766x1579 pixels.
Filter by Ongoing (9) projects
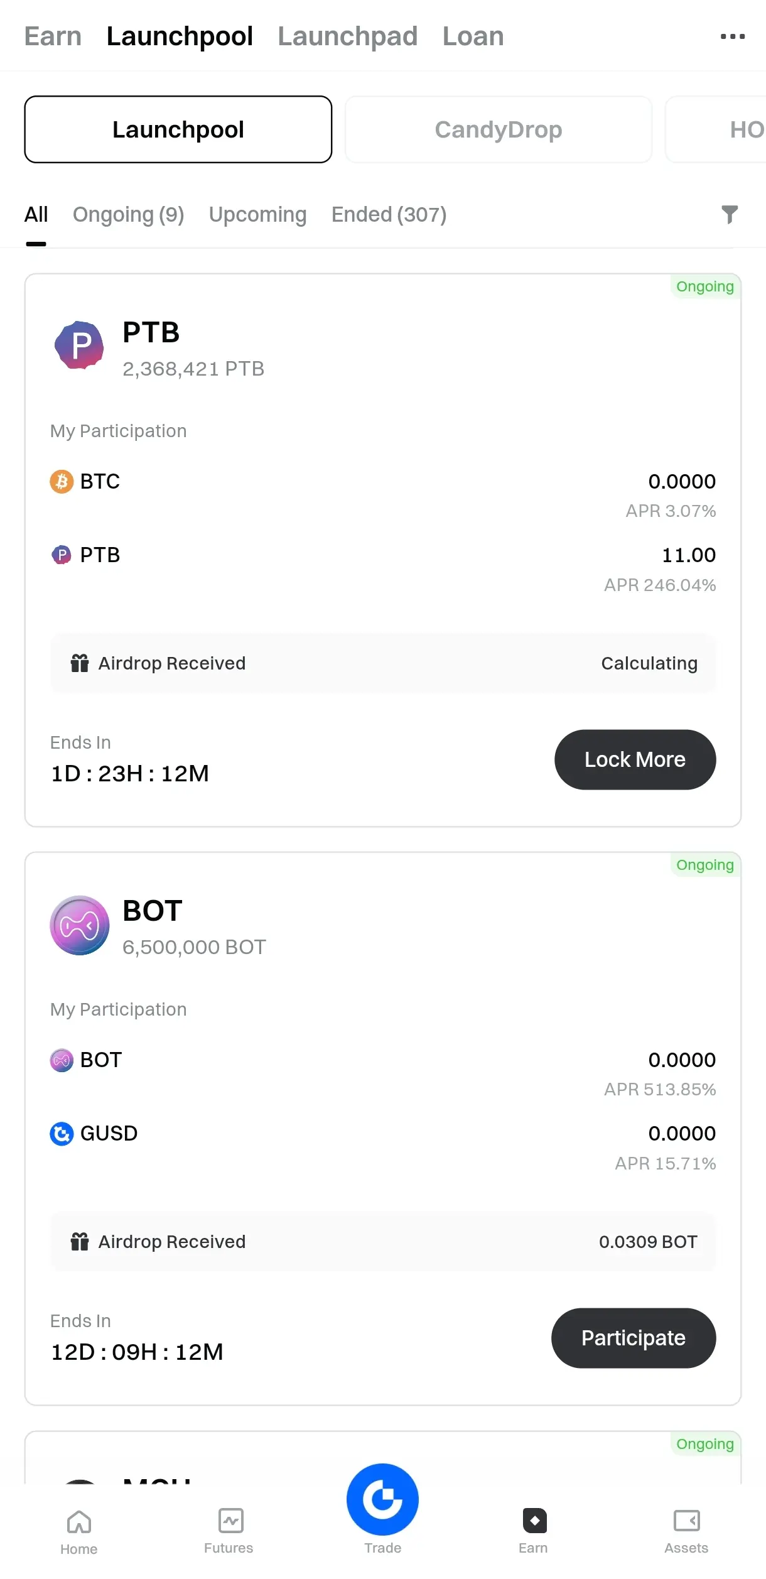pos(129,215)
